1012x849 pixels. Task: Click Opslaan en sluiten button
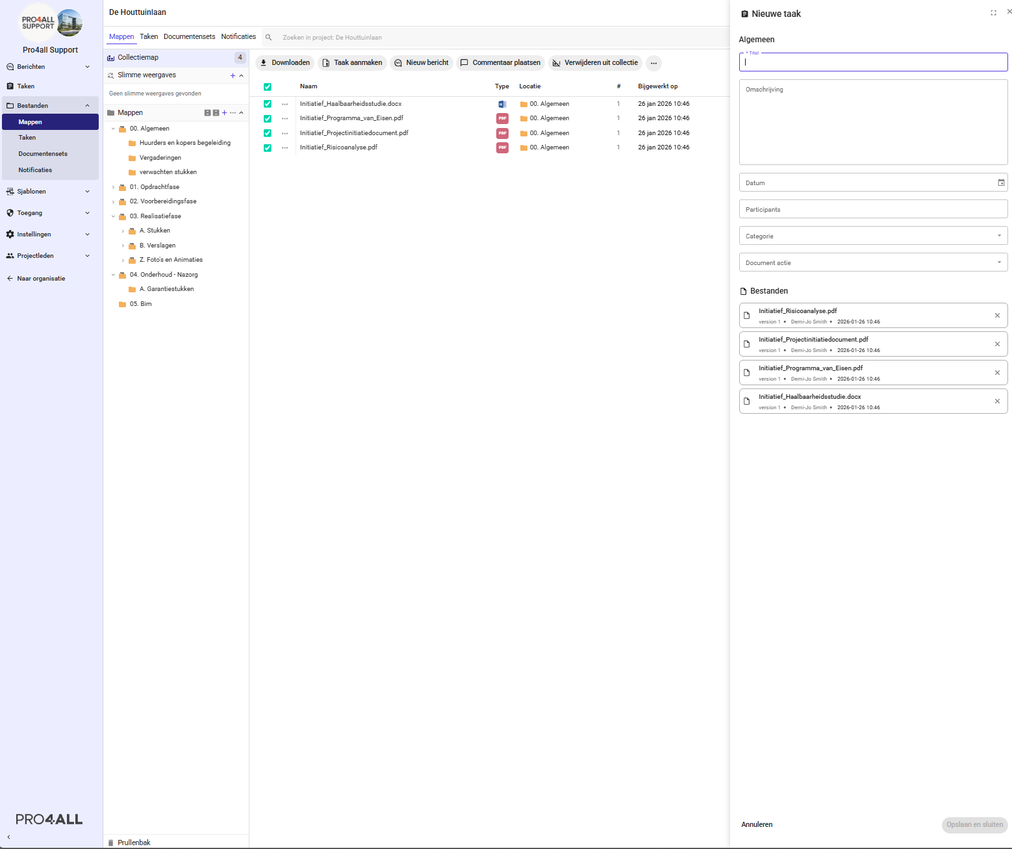point(974,824)
